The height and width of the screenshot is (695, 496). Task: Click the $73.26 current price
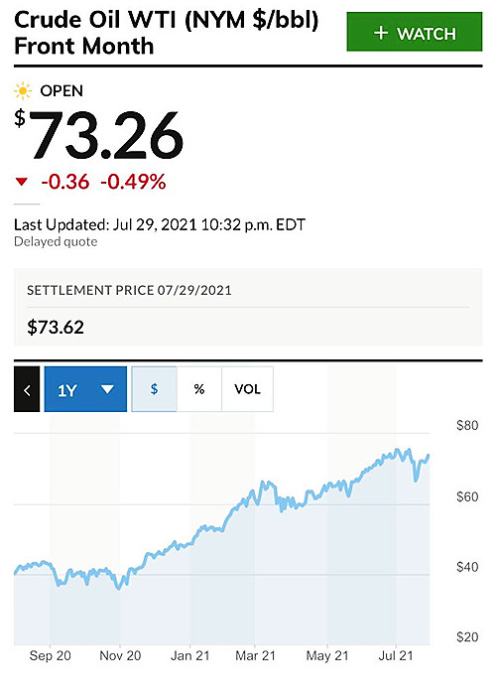click(x=99, y=136)
